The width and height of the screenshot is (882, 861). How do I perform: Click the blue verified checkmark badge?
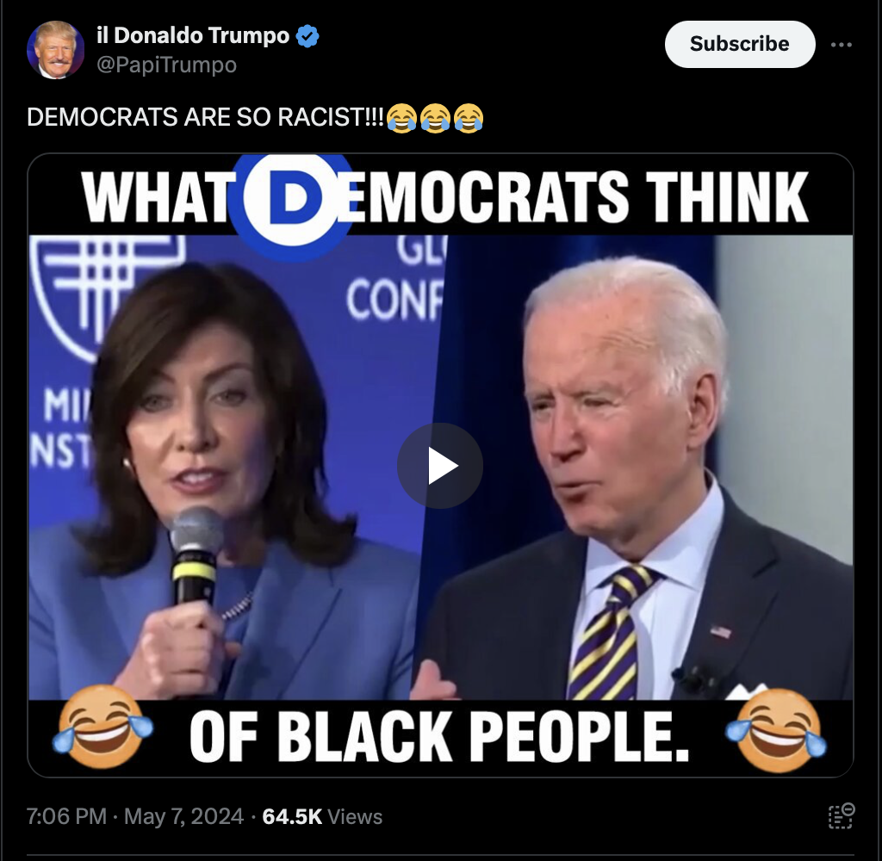pos(307,36)
